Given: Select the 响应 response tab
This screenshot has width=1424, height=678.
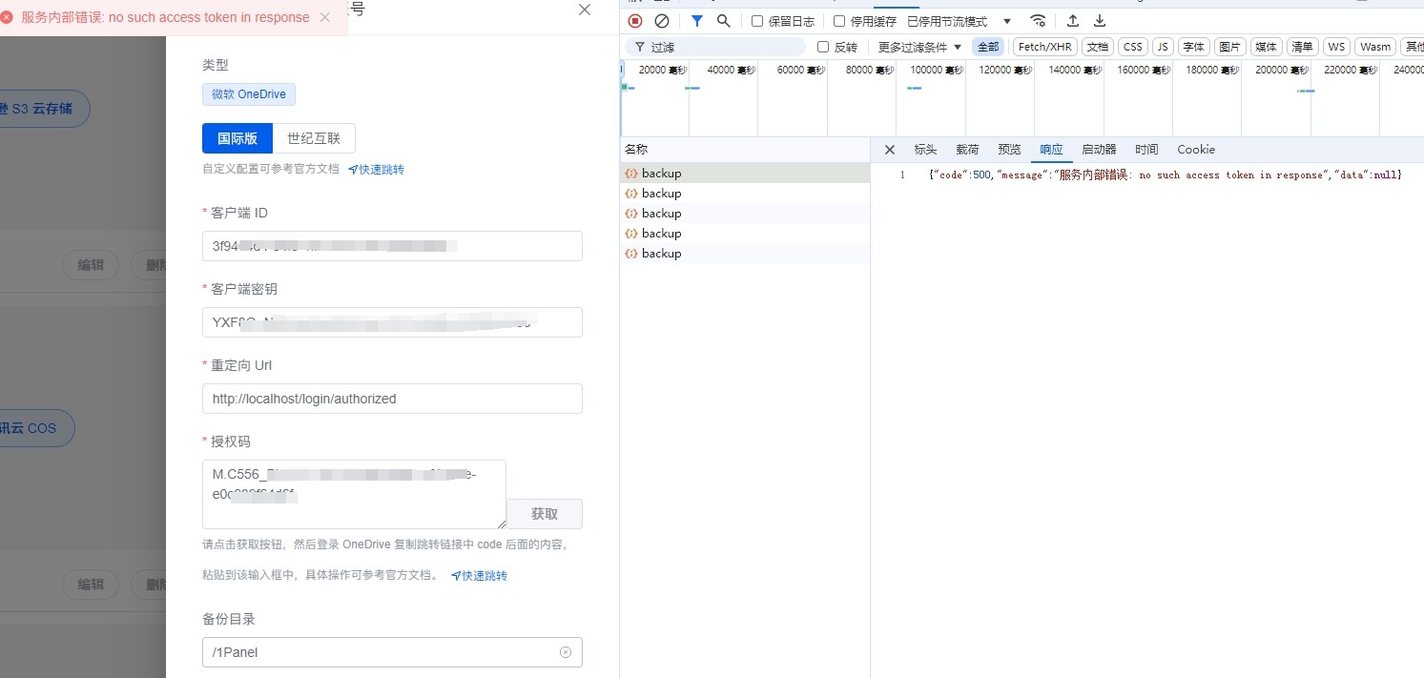Looking at the screenshot, I should [x=1051, y=150].
